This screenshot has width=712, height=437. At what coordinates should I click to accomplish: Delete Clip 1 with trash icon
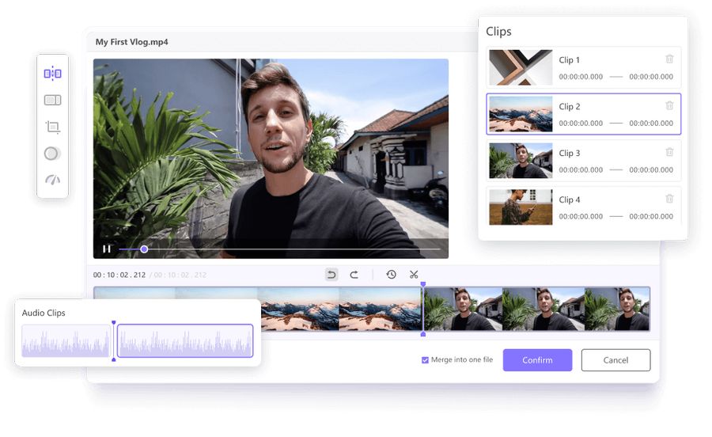click(x=669, y=59)
